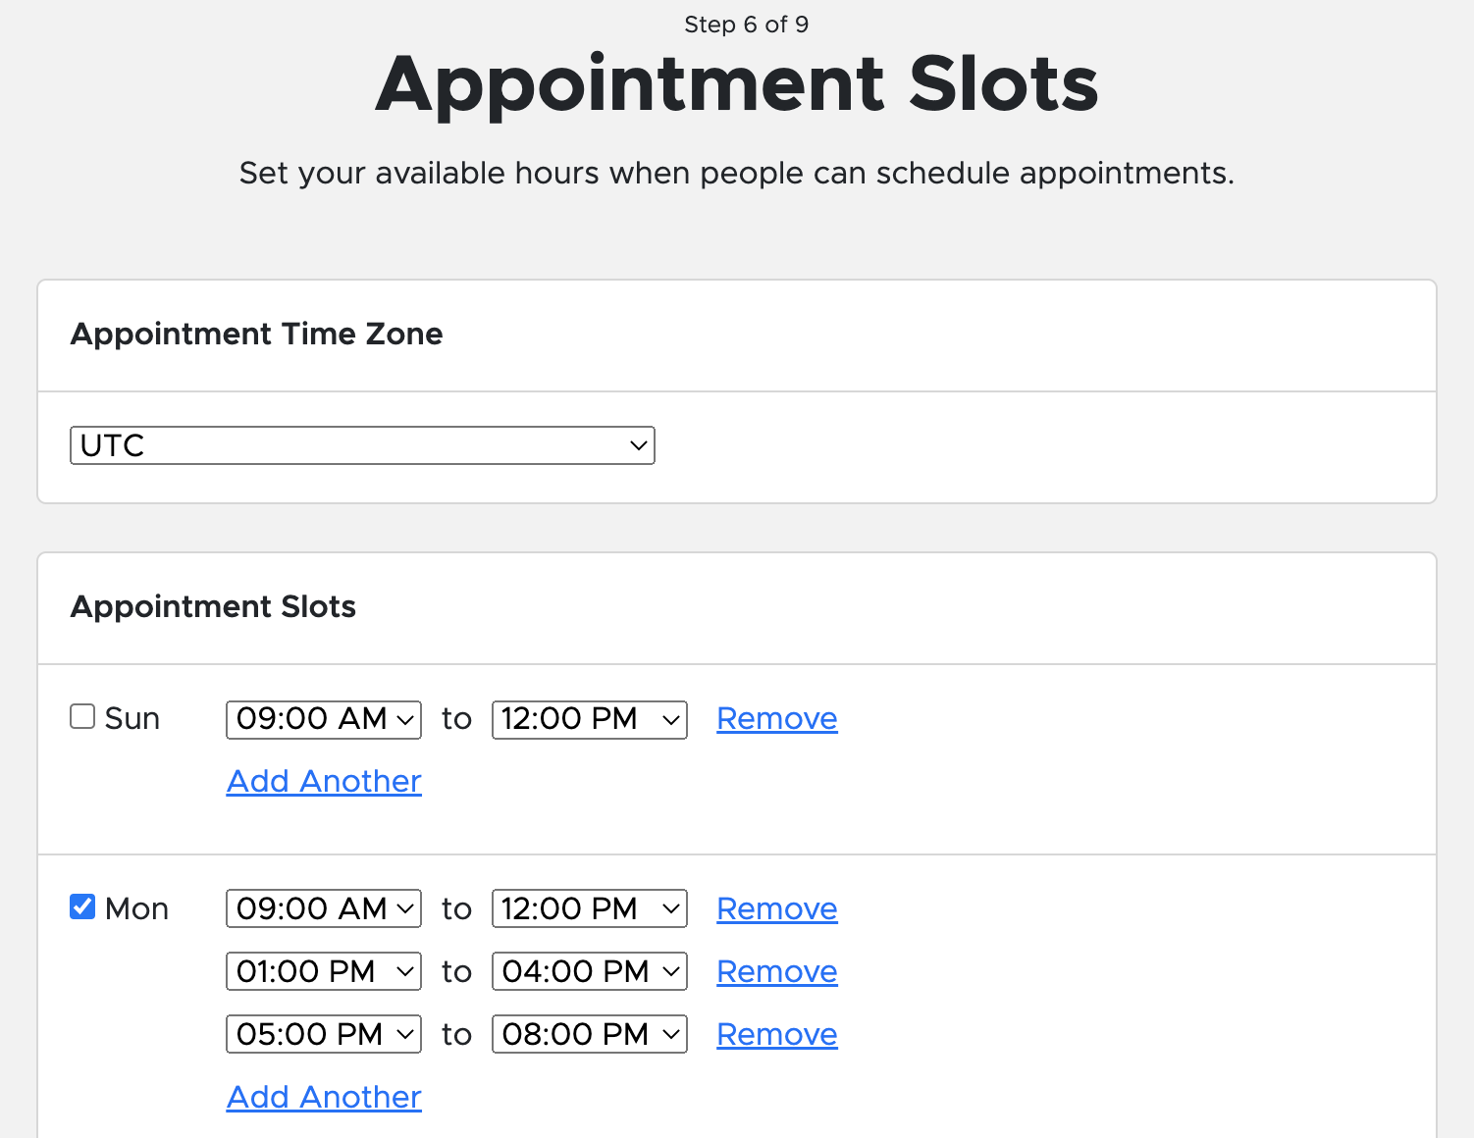The image size is (1474, 1138).
Task: Change Monday's 12:00 PM end time
Action: tap(589, 908)
